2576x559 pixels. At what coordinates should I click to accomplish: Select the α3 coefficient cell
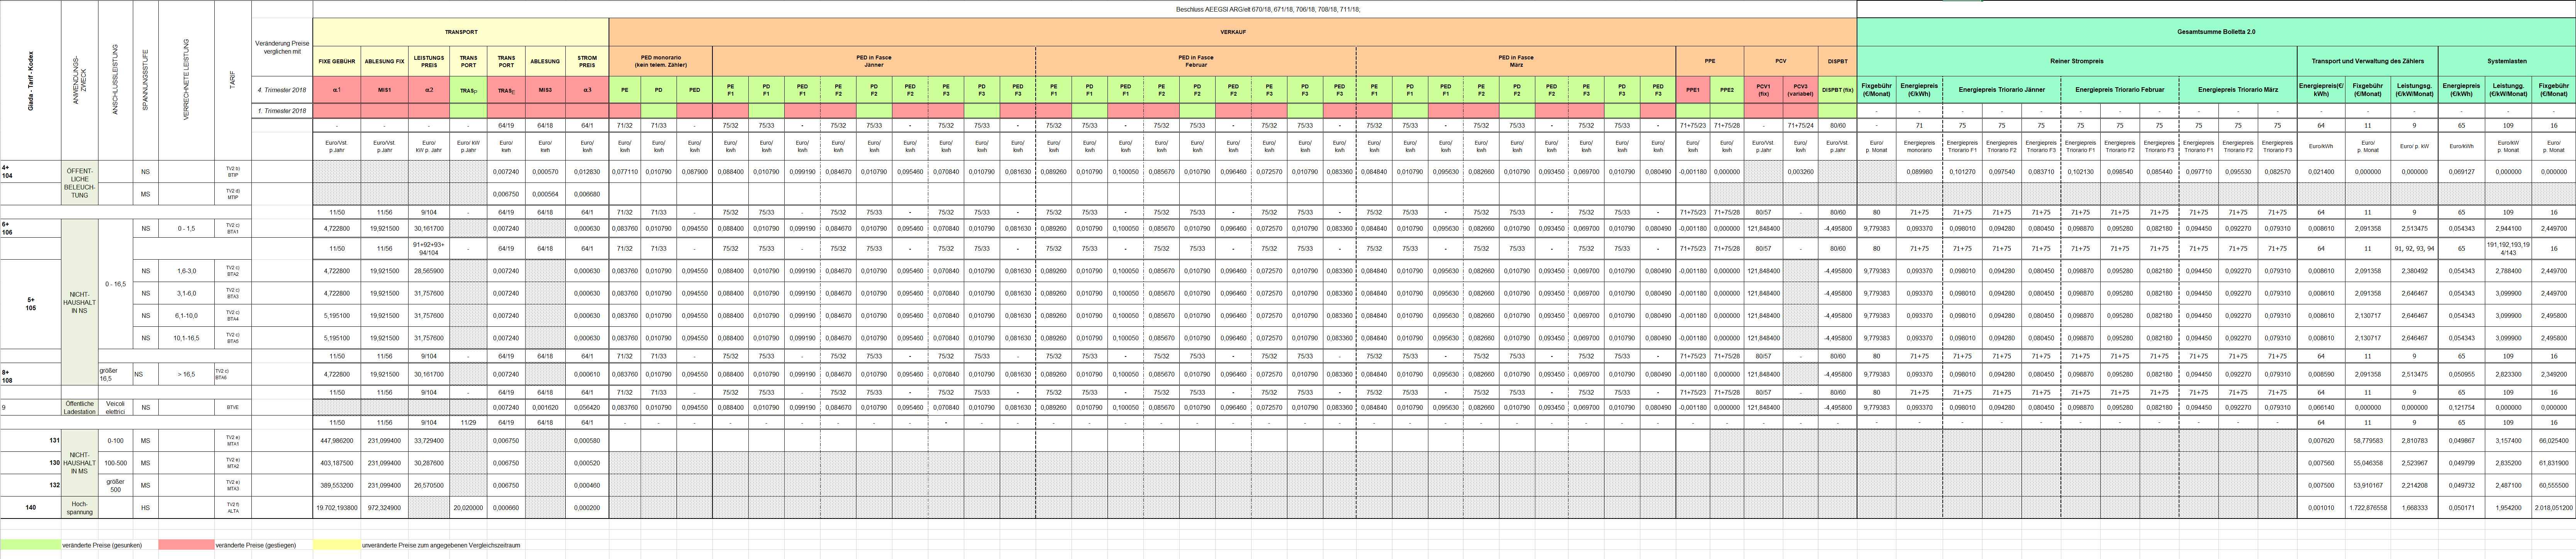587,90
